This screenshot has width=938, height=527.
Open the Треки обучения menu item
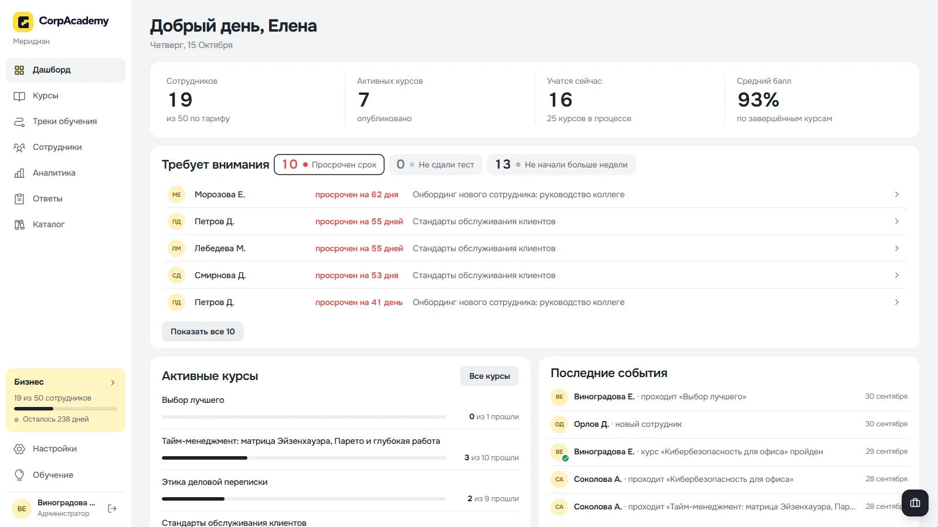coord(66,122)
